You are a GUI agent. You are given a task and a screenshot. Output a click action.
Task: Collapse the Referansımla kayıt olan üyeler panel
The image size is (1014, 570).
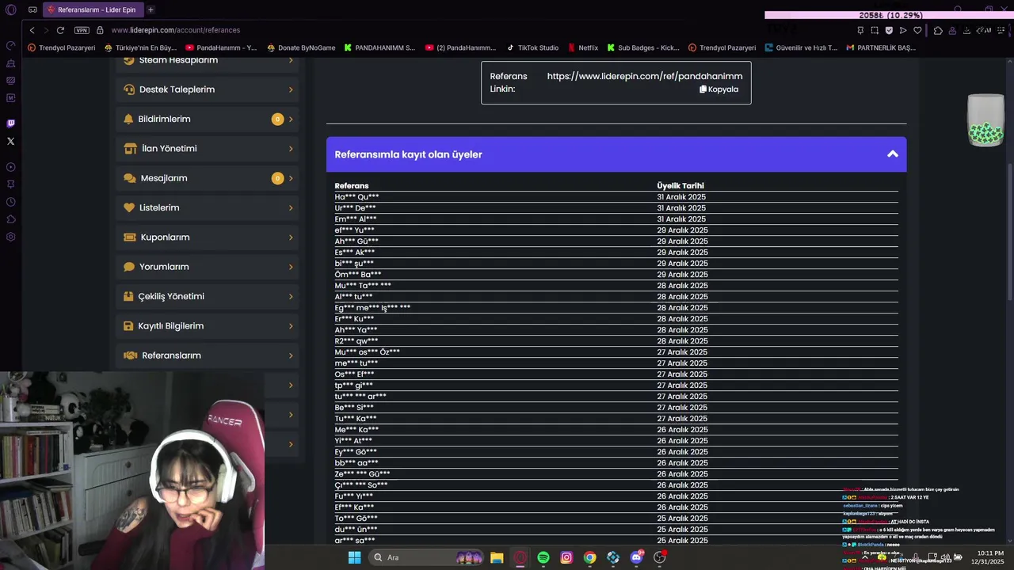pos(893,154)
